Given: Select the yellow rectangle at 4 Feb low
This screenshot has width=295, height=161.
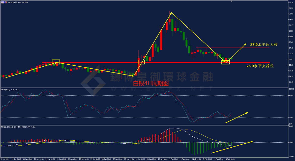Looking at the screenshot, I should (225, 62).
